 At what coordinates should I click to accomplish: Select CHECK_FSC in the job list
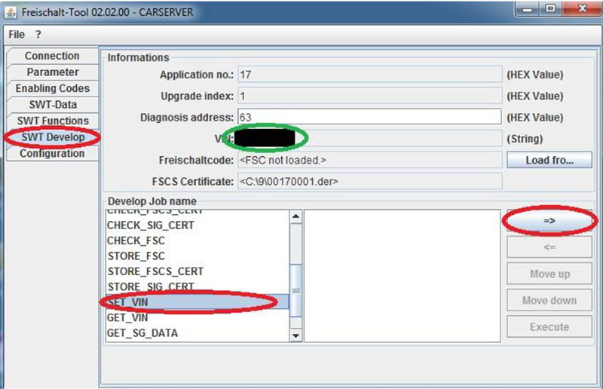(x=197, y=241)
